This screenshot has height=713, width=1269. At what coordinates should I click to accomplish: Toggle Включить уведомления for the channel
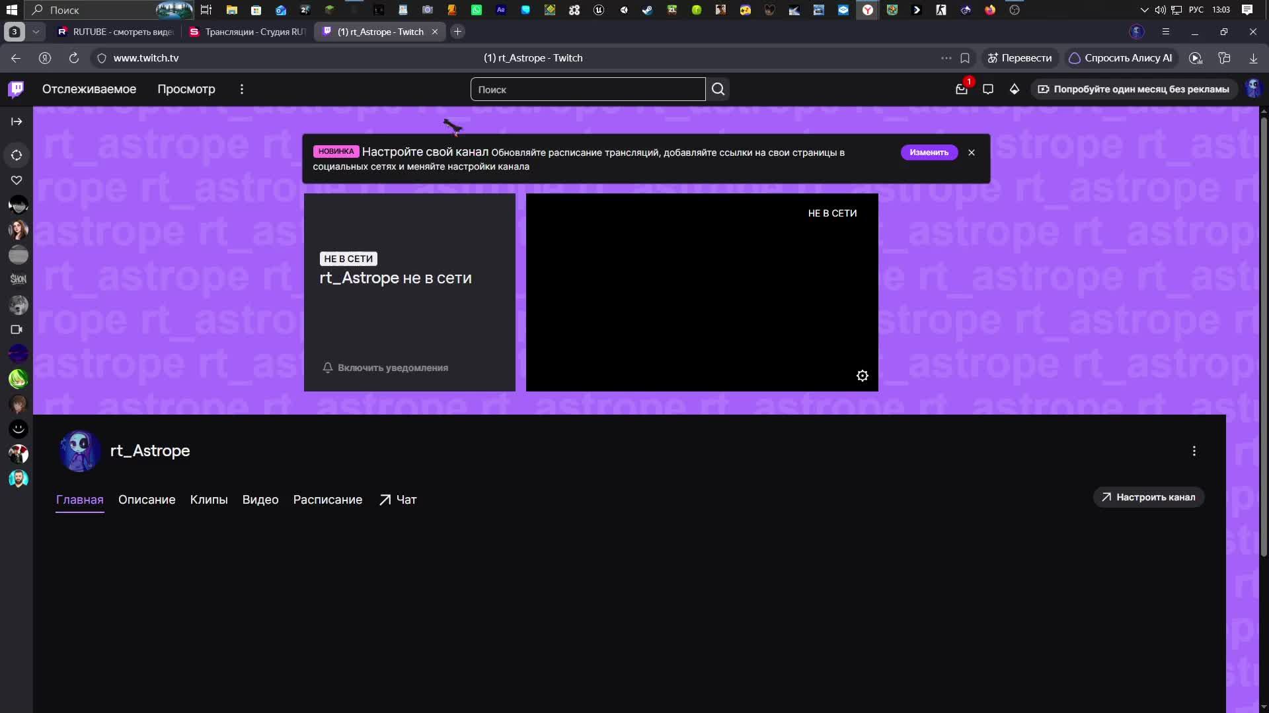pyautogui.click(x=385, y=368)
